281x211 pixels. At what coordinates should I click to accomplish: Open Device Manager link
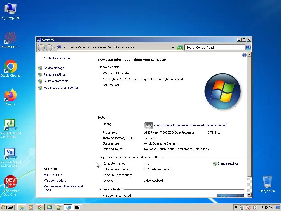tap(55, 68)
